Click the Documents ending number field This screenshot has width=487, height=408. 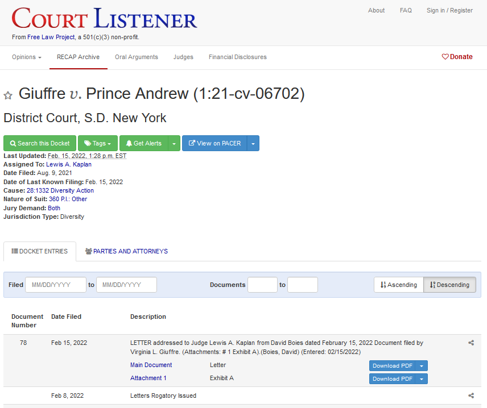(303, 285)
